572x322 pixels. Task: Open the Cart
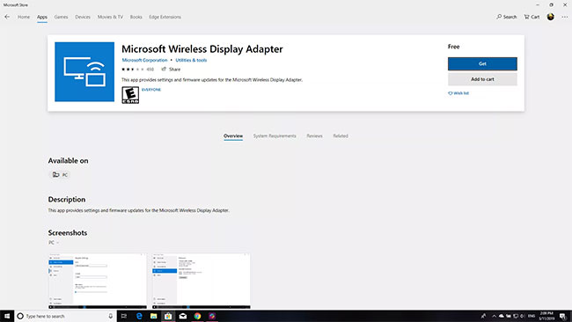(532, 17)
